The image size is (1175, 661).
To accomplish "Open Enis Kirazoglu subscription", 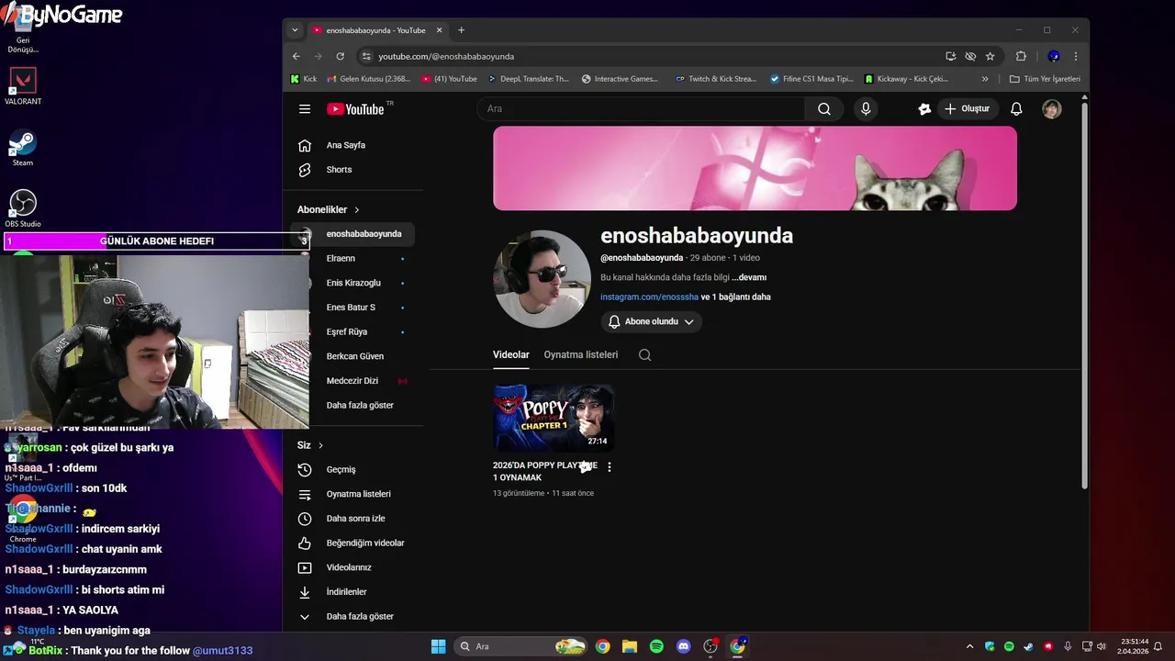I will pos(352,283).
